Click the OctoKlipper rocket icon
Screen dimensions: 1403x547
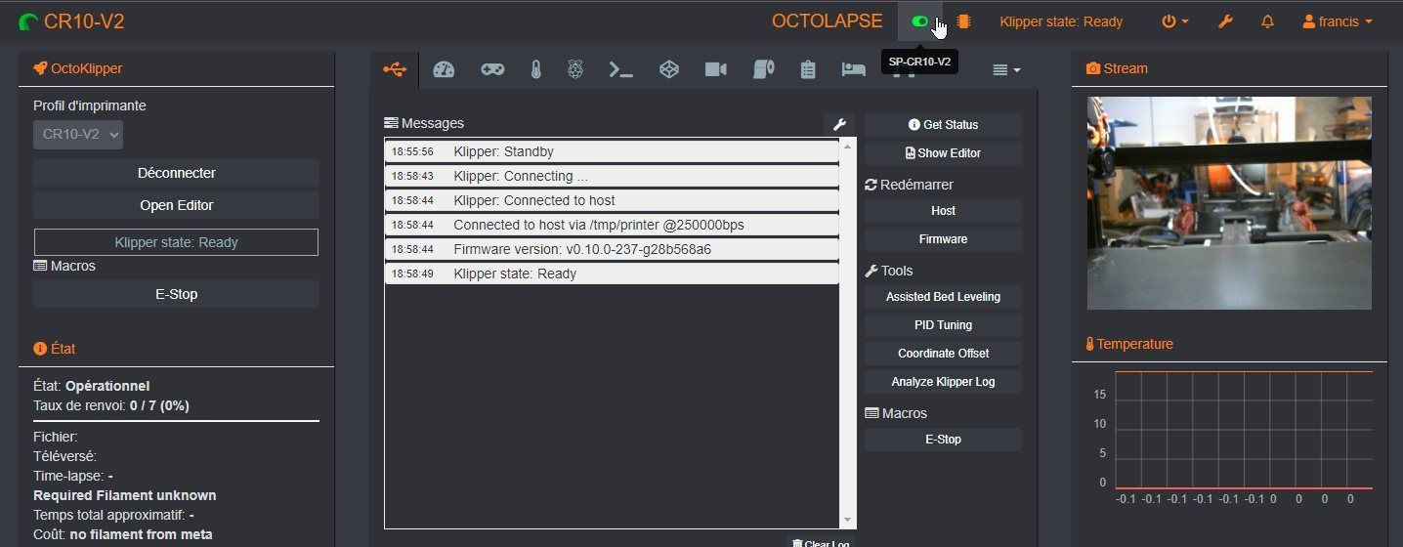click(x=40, y=68)
